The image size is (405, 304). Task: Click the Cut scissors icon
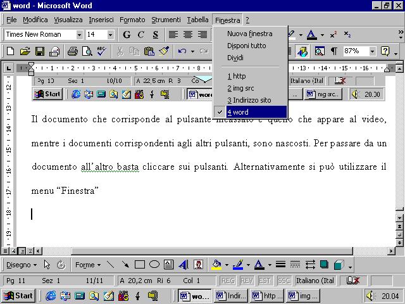pos(120,51)
